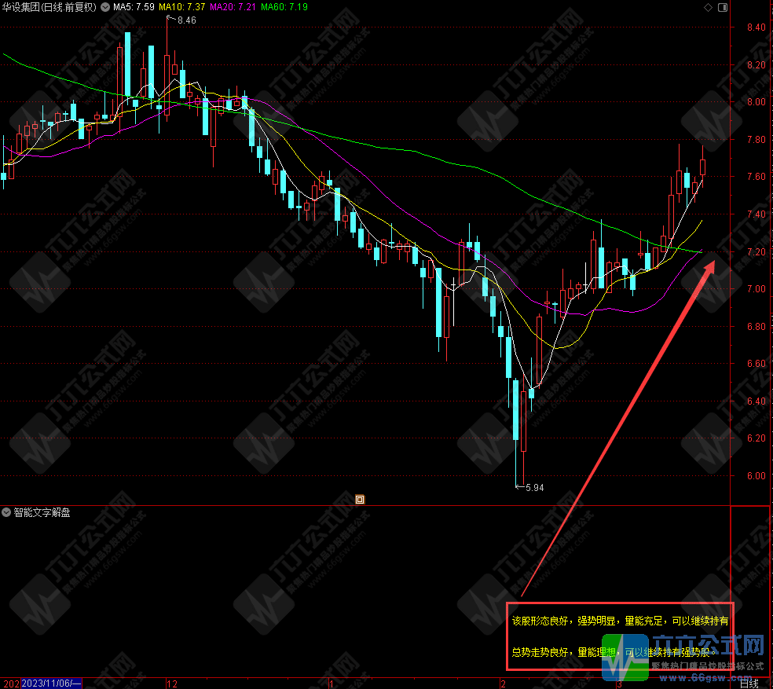This screenshot has height=689, width=773.
Task: Expand the 智能文字解盘 indicator dropdown
Action: coord(6,512)
